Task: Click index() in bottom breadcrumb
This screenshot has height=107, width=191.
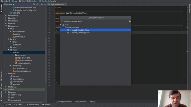Action: 92,102
